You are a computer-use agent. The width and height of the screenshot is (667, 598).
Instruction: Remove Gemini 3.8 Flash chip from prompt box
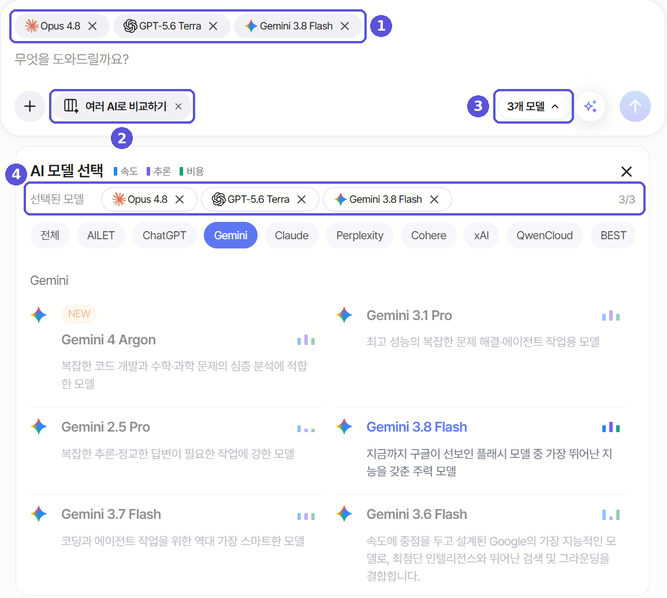345,26
